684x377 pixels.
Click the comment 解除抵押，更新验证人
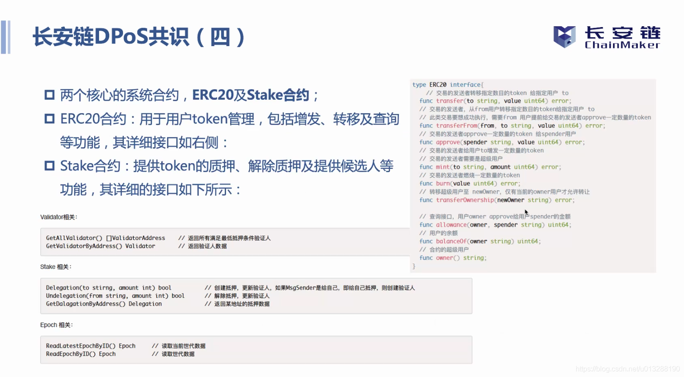(237, 296)
